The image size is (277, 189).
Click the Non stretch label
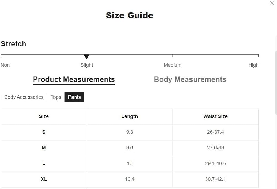(x=5, y=65)
